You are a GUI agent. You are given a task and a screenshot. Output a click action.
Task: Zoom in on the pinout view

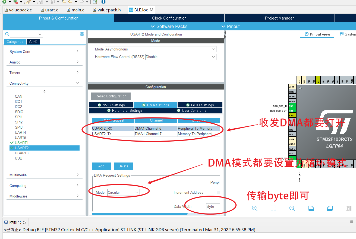point(254,208)
